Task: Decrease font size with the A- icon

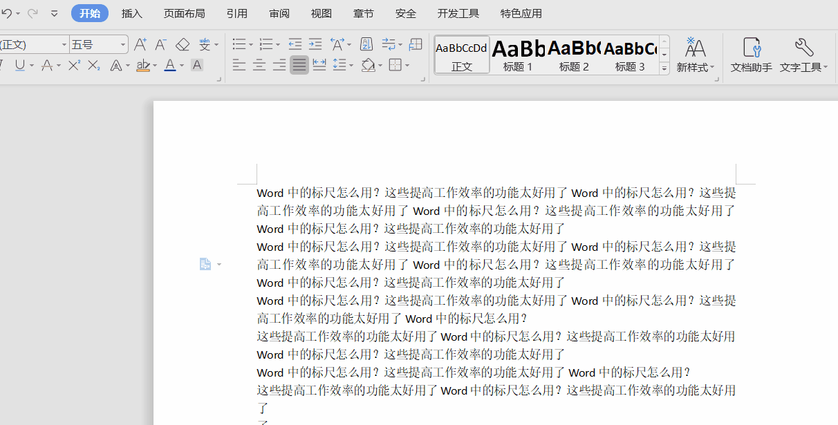Action: (x=160, y=44)
